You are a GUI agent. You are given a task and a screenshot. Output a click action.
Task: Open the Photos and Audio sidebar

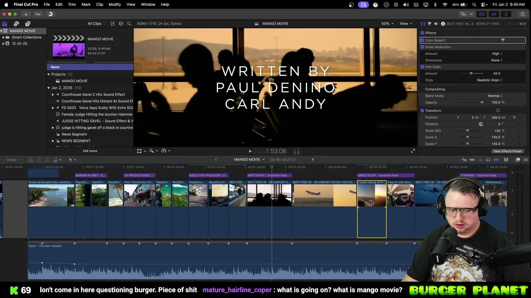[16, 24]
